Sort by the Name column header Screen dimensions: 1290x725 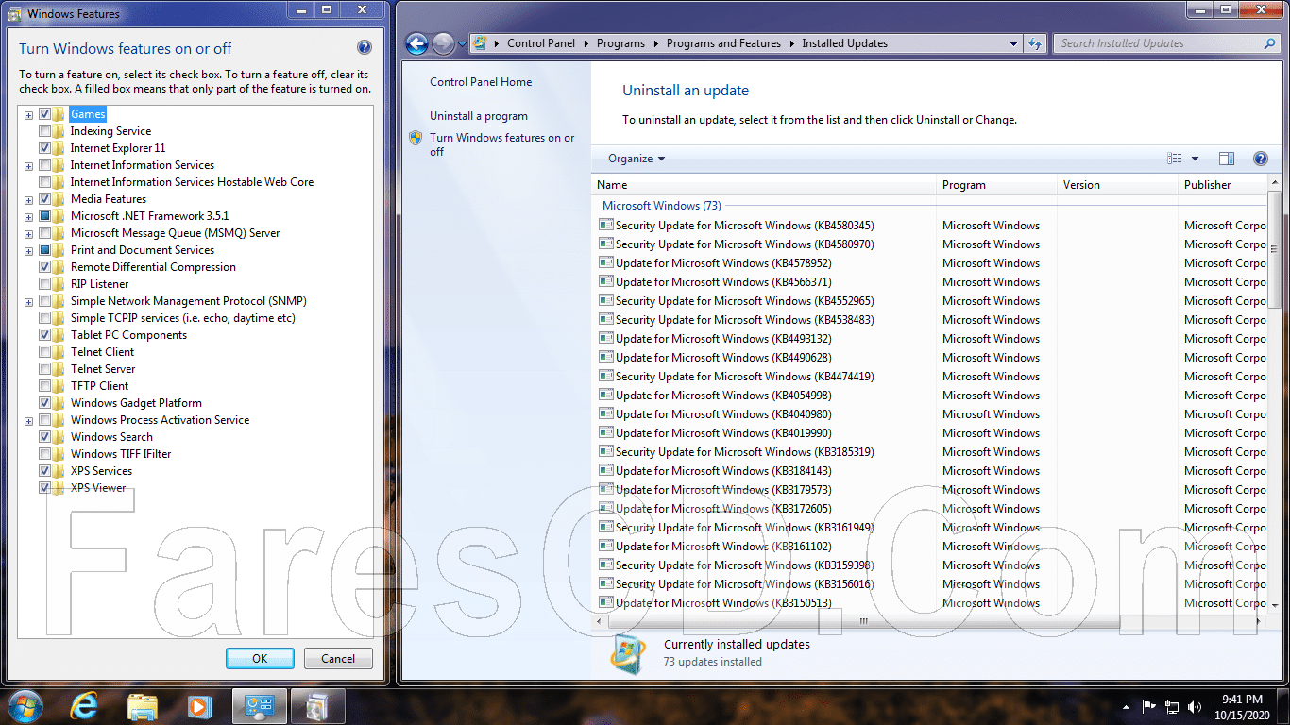pos(765,185)
